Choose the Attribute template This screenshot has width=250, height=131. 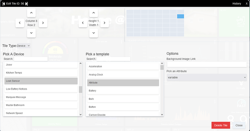(x=123, y=83)
